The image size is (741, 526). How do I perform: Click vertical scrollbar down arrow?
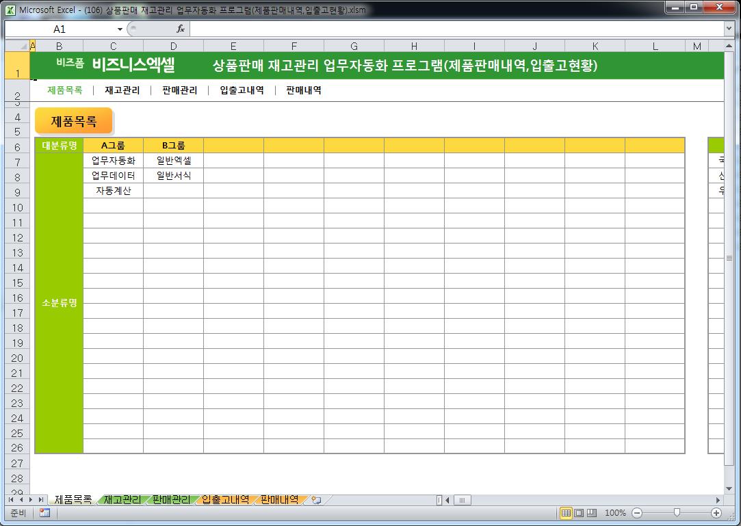[729, 488]
